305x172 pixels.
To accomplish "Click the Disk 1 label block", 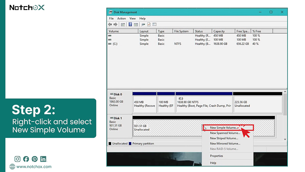I will [x=120, y=126].
